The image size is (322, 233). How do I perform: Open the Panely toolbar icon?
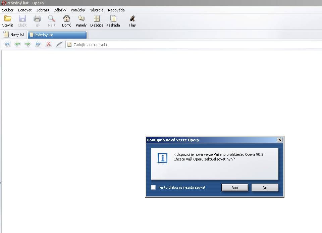coord(81,19)
